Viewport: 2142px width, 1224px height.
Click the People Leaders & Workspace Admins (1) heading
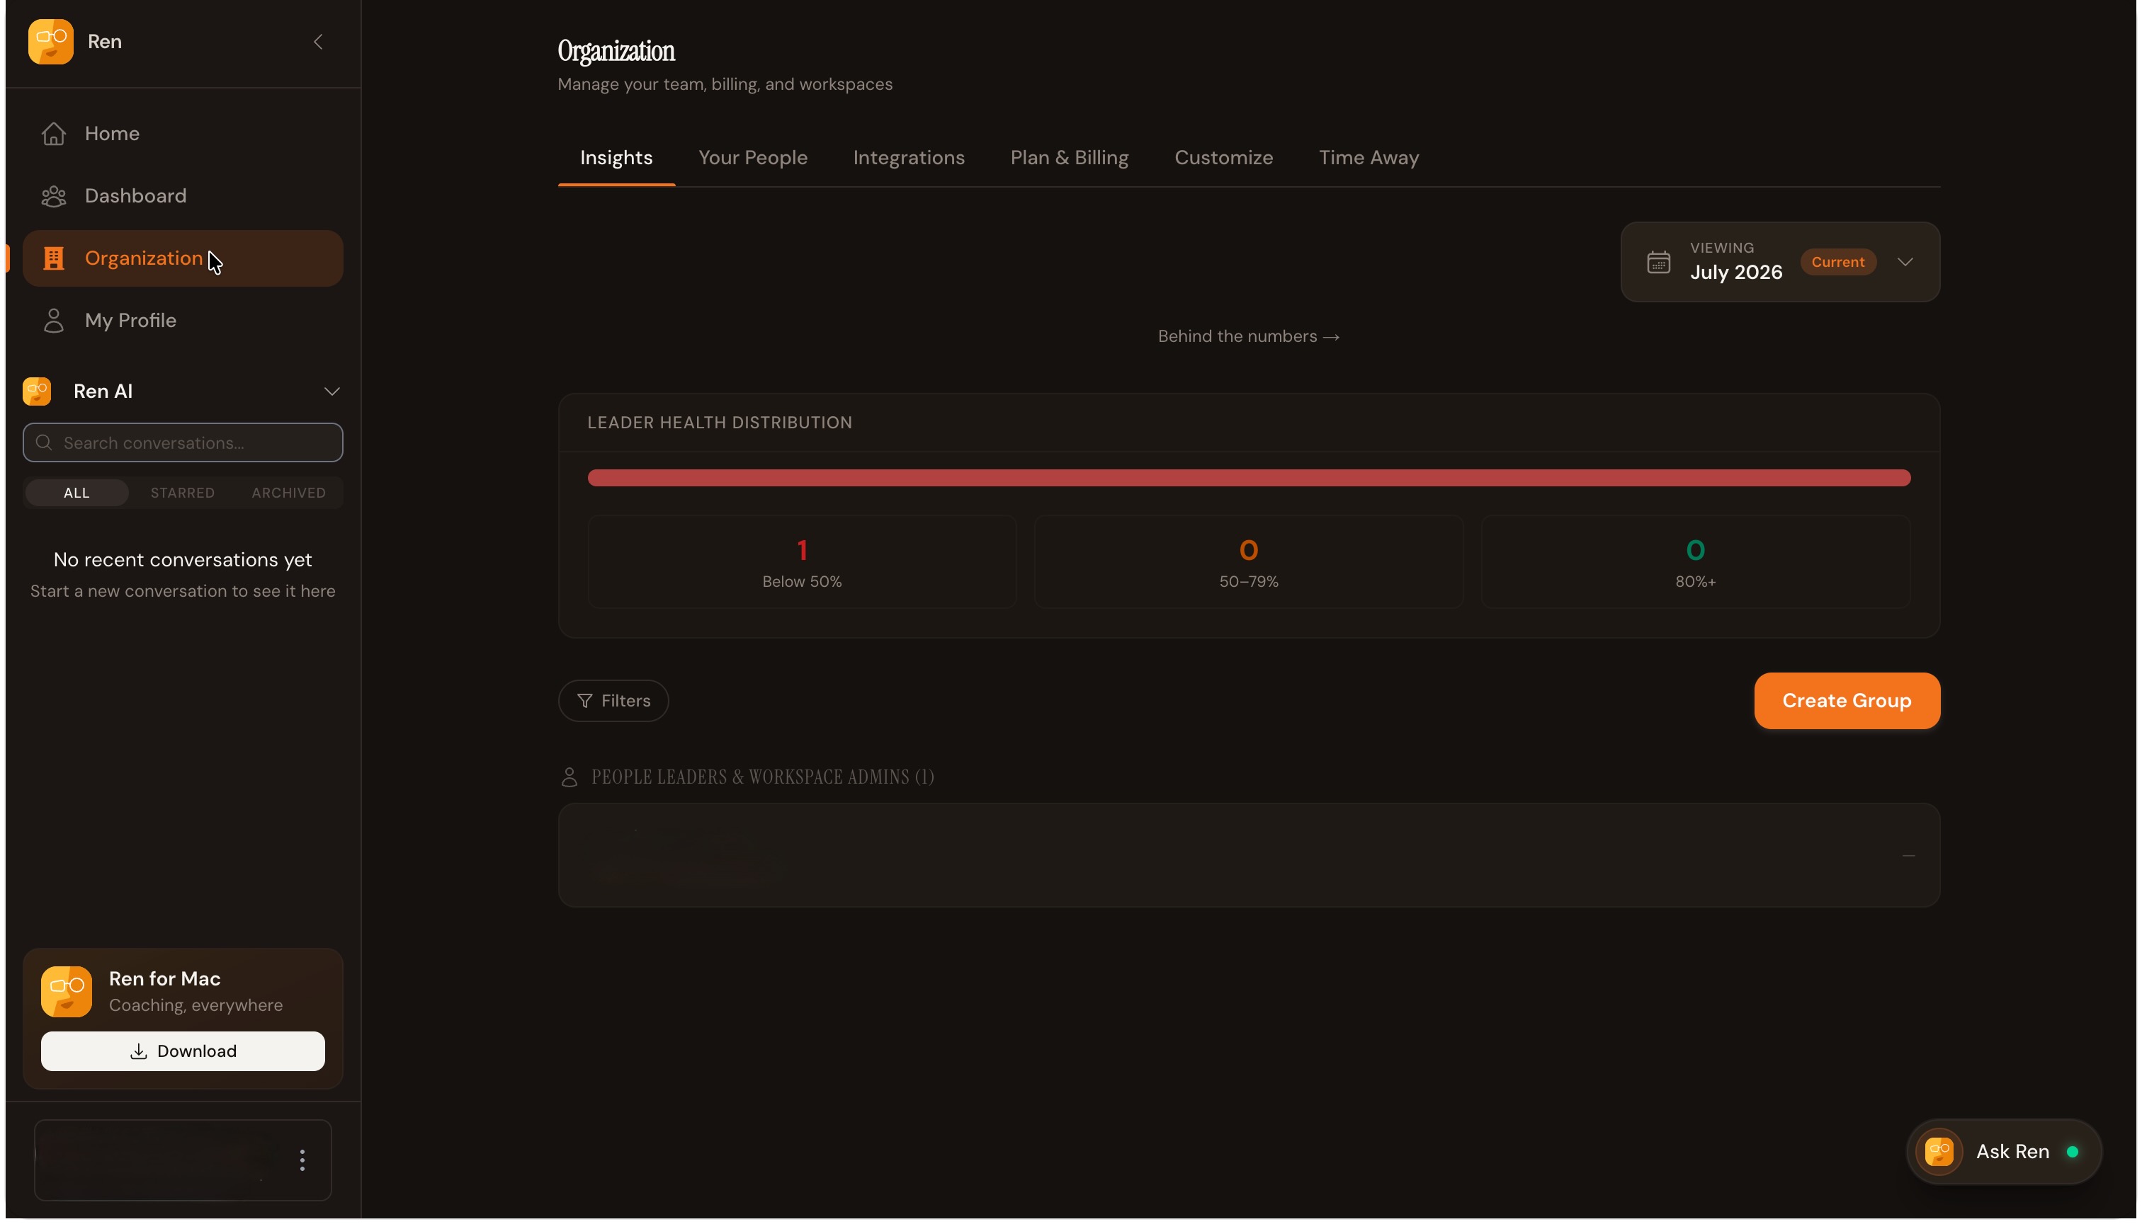click(763, 777)
